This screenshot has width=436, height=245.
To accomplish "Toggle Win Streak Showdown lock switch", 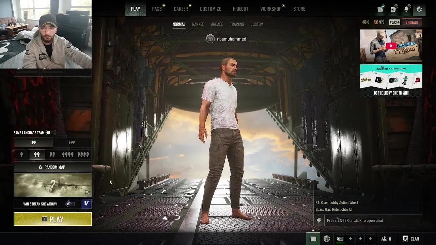I will click(x=69, y=204).
